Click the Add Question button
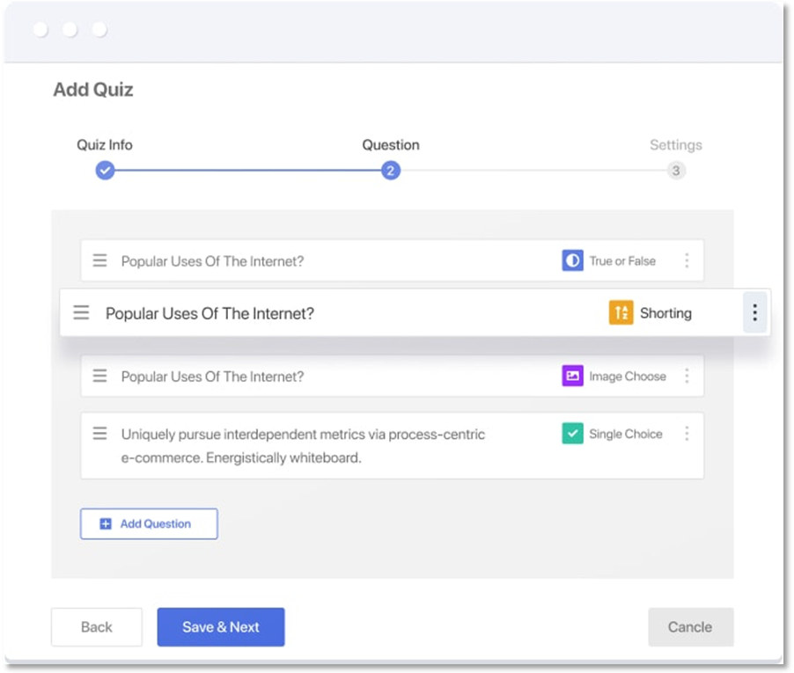Viewport: 794px width, 673px height. point(149,523)
